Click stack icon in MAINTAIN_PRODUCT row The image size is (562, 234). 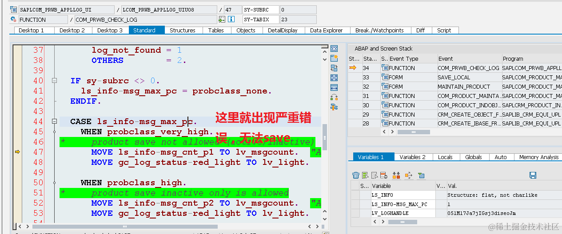tap(385, 86)
